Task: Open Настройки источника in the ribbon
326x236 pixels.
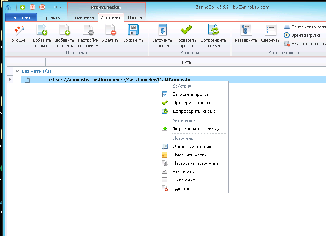Action: click(x=88, y=36)
